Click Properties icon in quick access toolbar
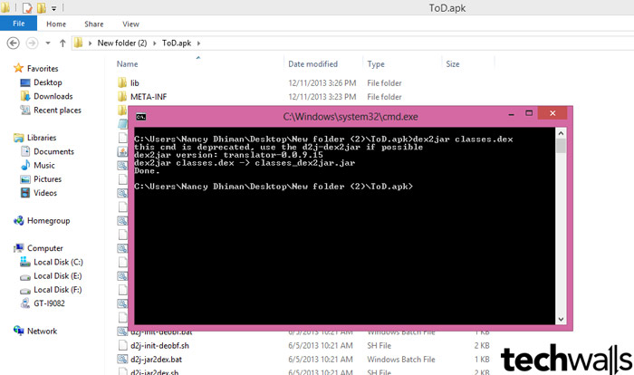Viewport: 634px width, 375px height. 26,7
